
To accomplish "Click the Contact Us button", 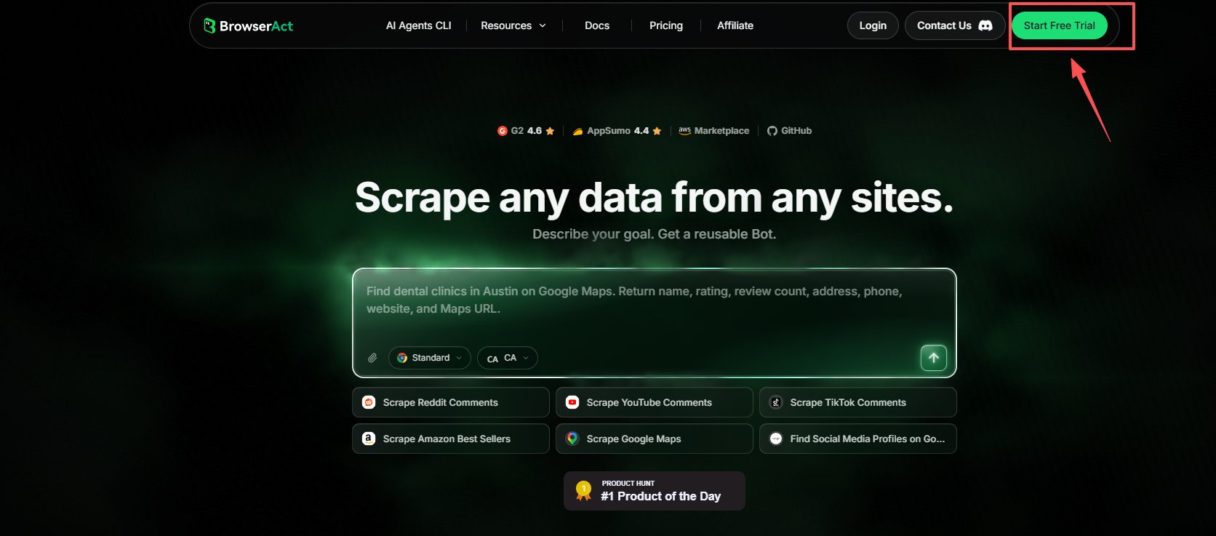I will [955, 25].
